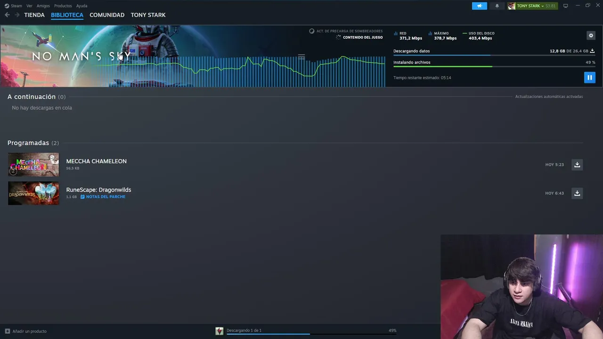
Task: Click the No hay descargas en cola text
Action: pos(42,108)
